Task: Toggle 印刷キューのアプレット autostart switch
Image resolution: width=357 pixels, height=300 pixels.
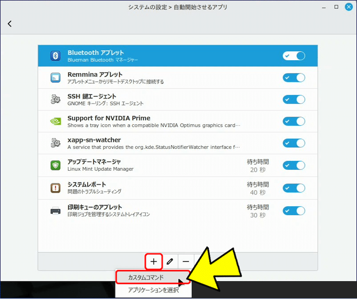Action: 294,210
